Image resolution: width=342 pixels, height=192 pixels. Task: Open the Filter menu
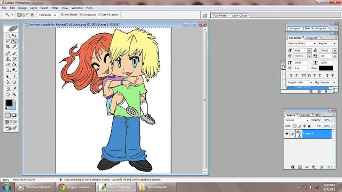pos(55,8)
